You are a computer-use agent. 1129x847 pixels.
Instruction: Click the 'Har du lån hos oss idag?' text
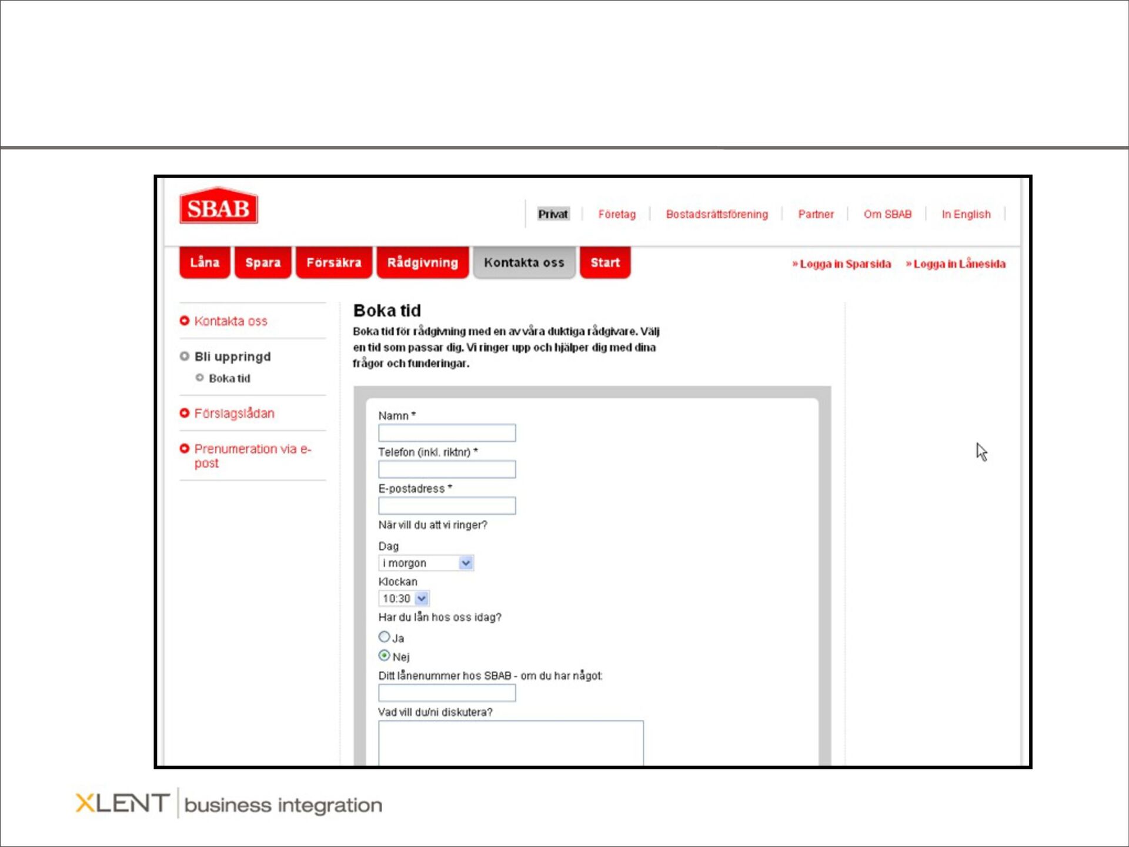click(x=440, y=617)
